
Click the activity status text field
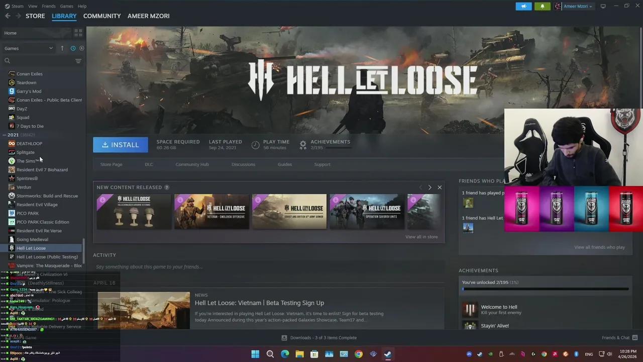click(269, 267)
